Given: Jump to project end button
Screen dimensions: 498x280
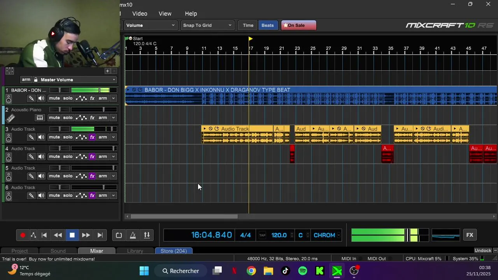Looking at the screenshot, I should click(x=100, y=235).
